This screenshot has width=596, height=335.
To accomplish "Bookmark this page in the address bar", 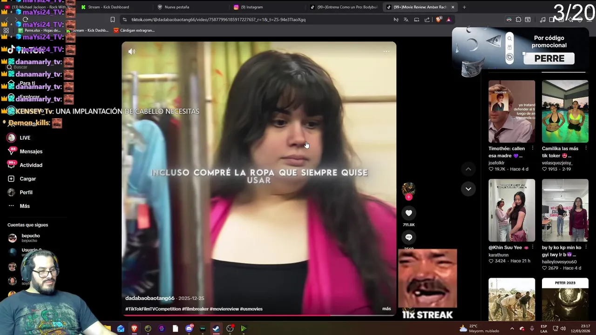I will [112, 20].
